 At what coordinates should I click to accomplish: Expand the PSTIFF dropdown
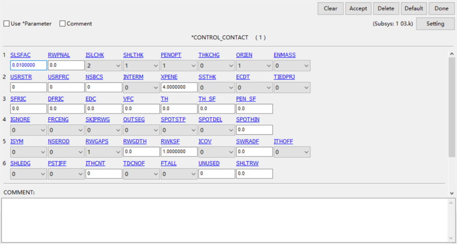66,174
